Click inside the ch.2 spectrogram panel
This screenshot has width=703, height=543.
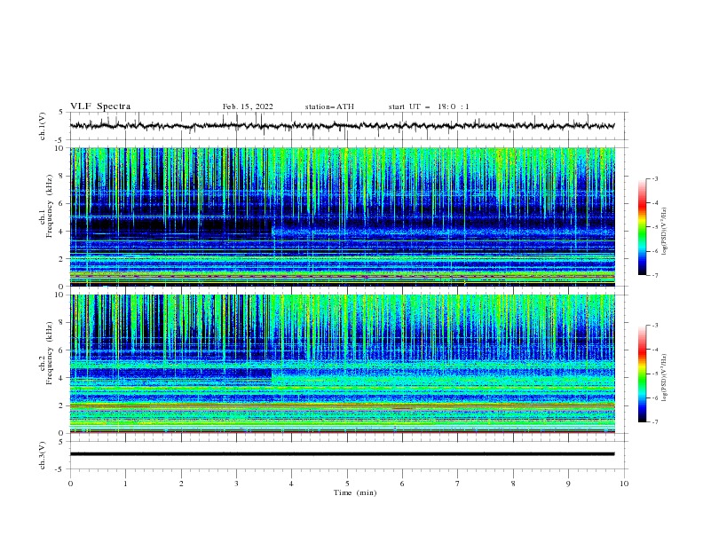(343, 364)
